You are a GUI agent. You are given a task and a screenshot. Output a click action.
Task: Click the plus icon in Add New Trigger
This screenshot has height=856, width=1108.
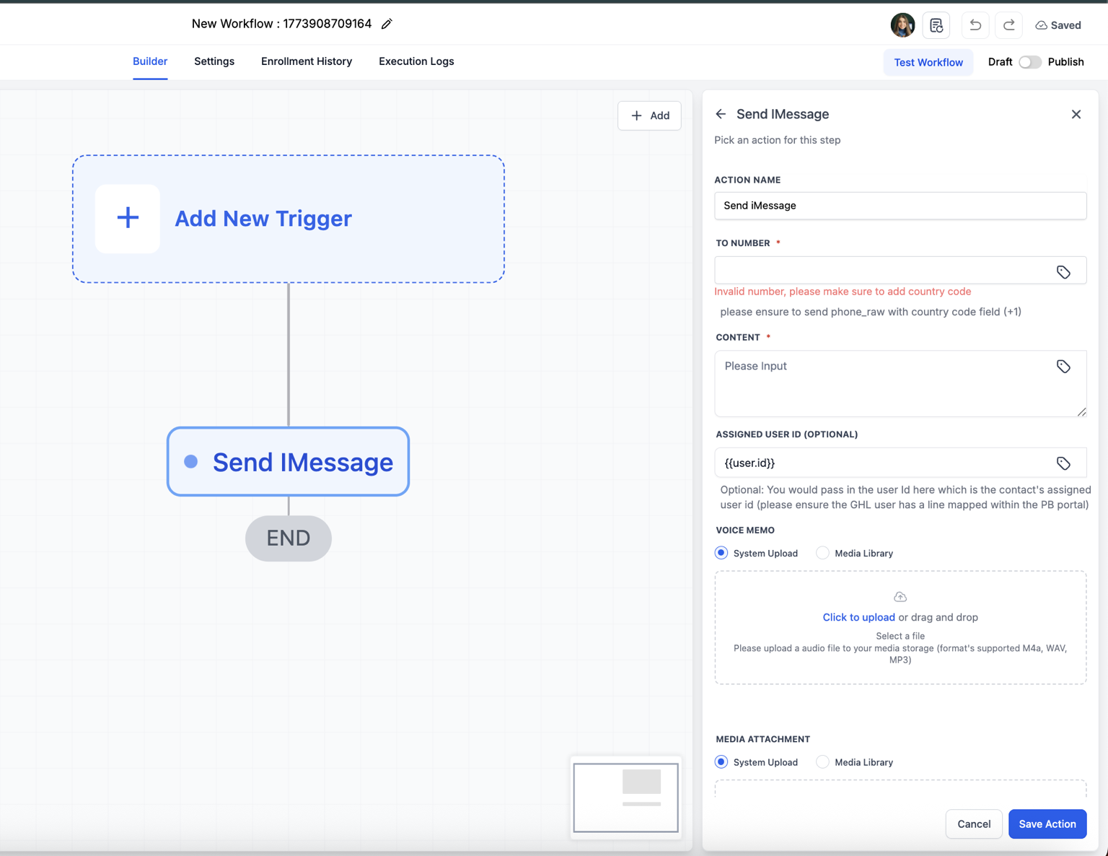coord(128,218)
